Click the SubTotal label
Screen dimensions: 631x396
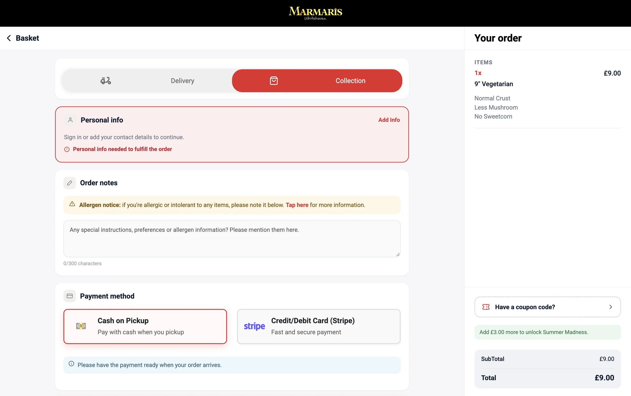(493, 359)
